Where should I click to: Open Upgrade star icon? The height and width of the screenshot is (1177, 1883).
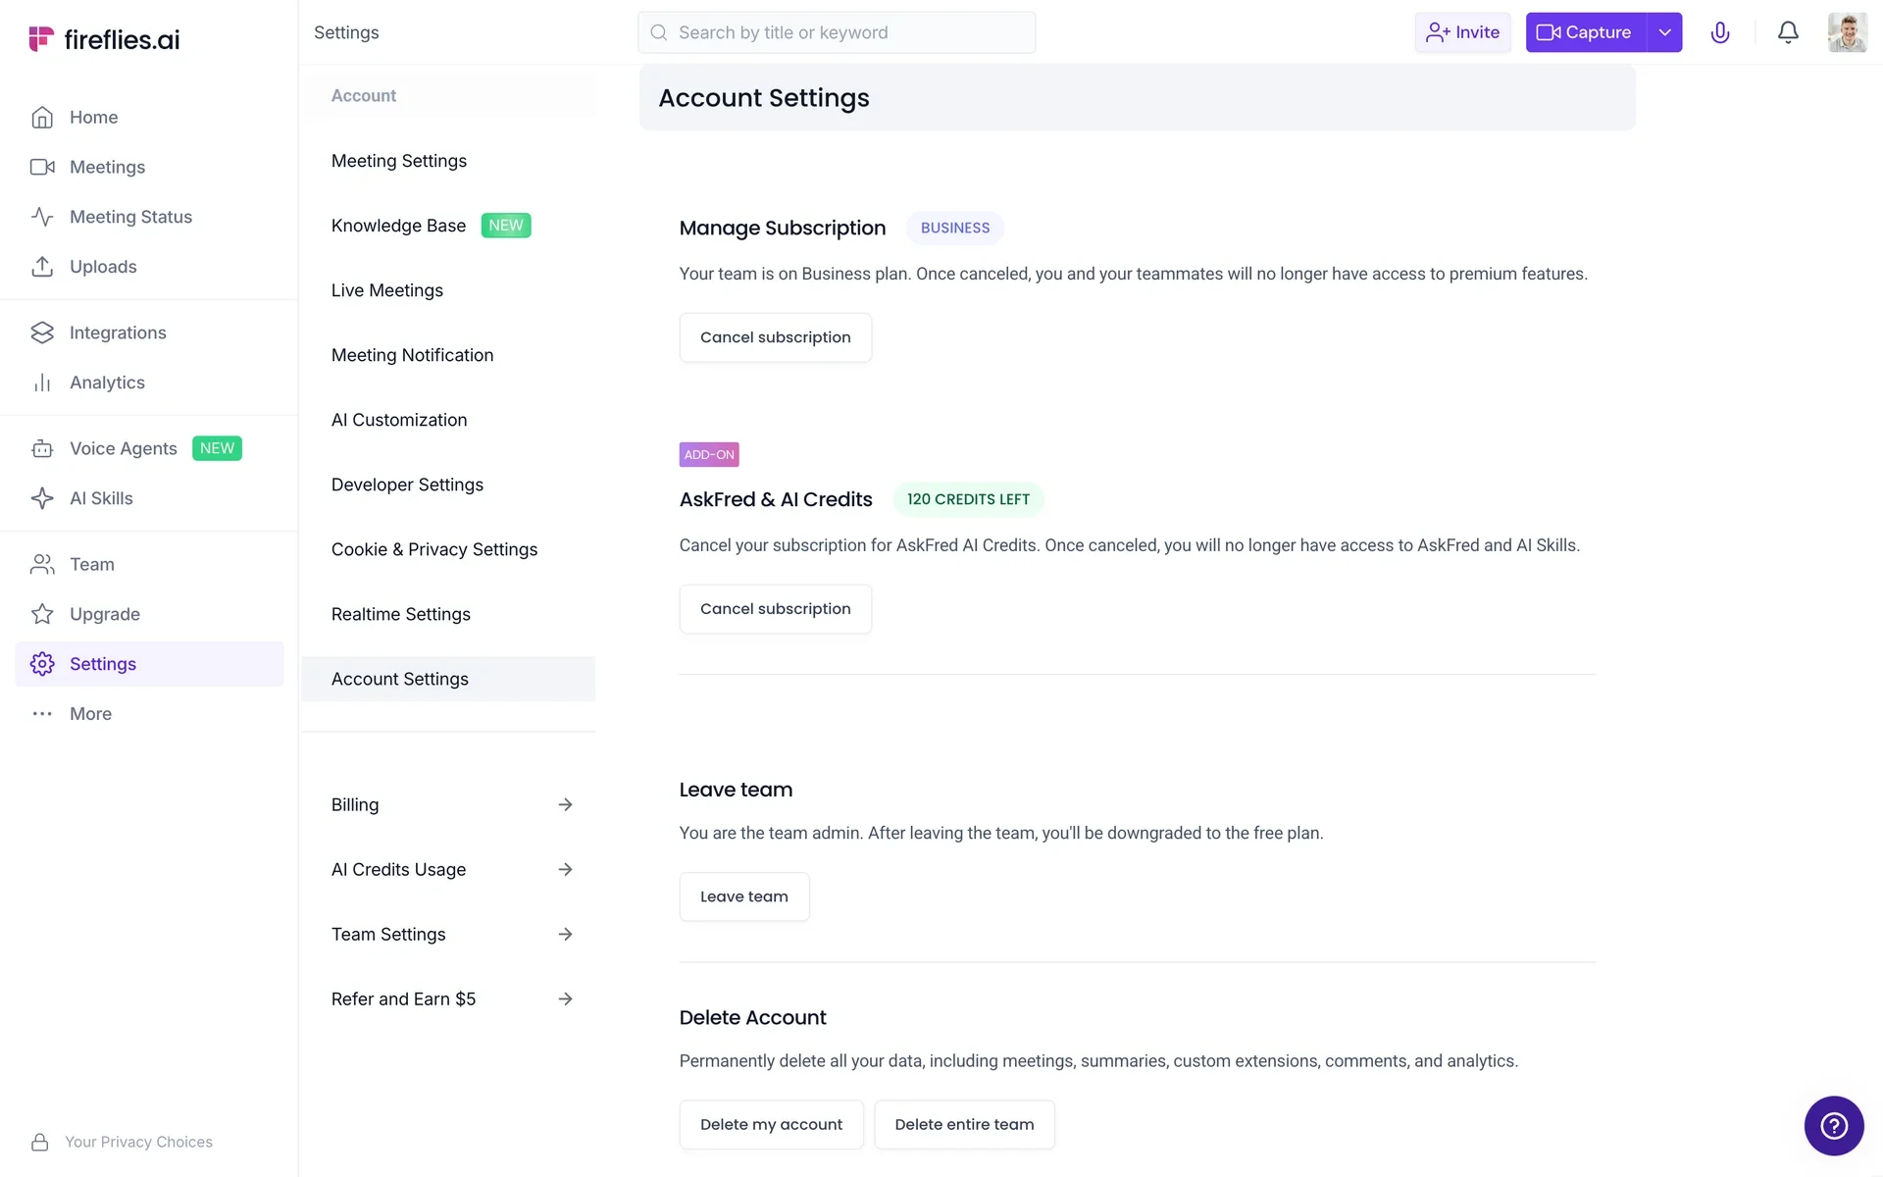click(x=42, y=614)
